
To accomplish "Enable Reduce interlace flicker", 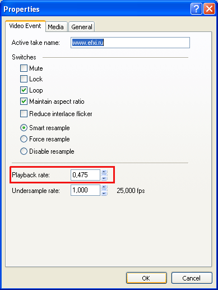I will click(24, 114).
